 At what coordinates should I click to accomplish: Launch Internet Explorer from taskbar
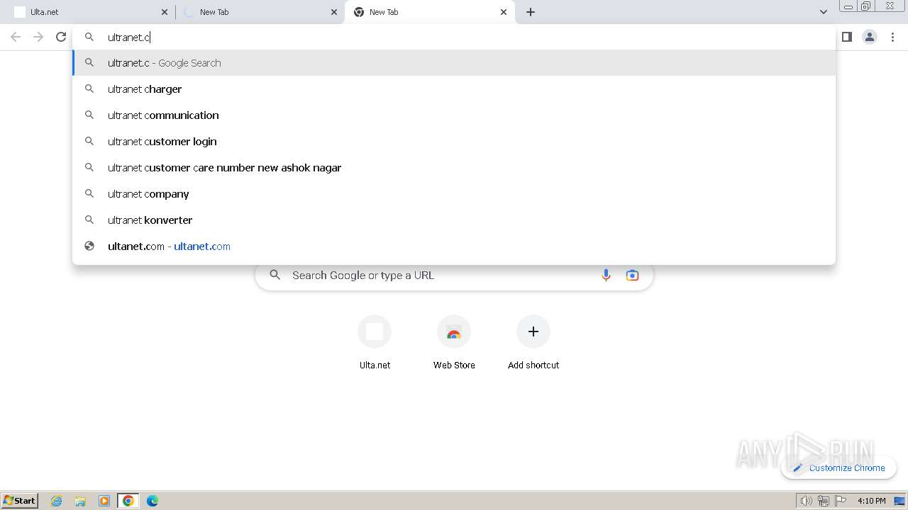coord(57,501)
